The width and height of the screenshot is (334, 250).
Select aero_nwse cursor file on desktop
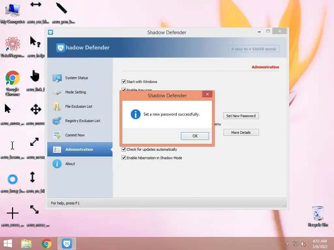click(38, 216)
